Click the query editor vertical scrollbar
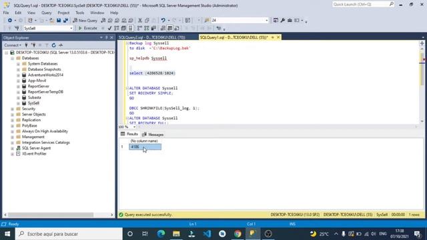The height and width of the screenshot is (240, 427). pyautogui.click(x=422, y=69)
